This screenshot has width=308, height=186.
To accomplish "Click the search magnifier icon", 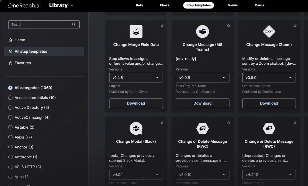I will click(74, 25).
